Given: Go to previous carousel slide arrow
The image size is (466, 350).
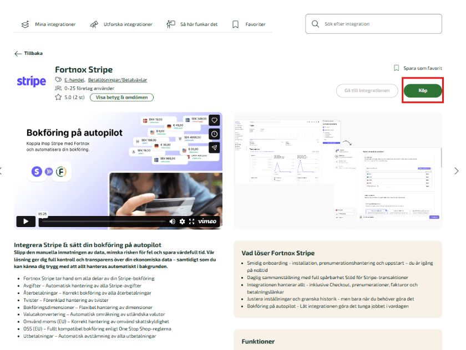Looking at the screenshot, I should 2,171.
